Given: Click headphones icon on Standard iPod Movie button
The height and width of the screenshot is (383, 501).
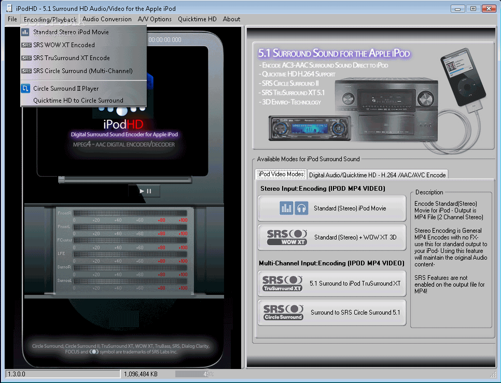Looking at the screenshot, I should pyautogui.click(x=301, y=208).
